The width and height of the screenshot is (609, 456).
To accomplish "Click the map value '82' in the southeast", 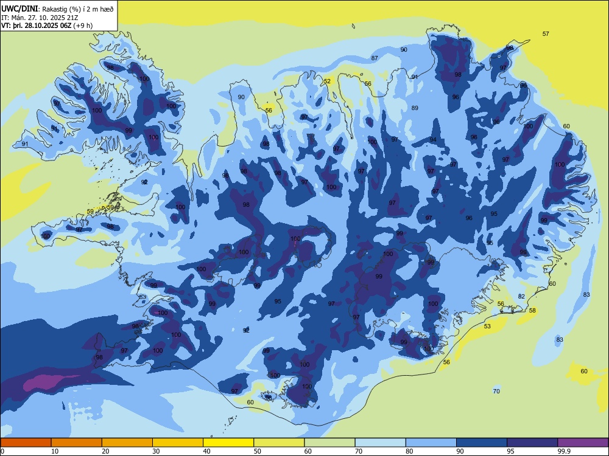I will tap(521, 296).
